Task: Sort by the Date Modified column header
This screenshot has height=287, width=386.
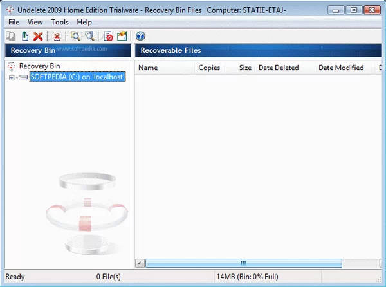Action: (x=345, y=68)
